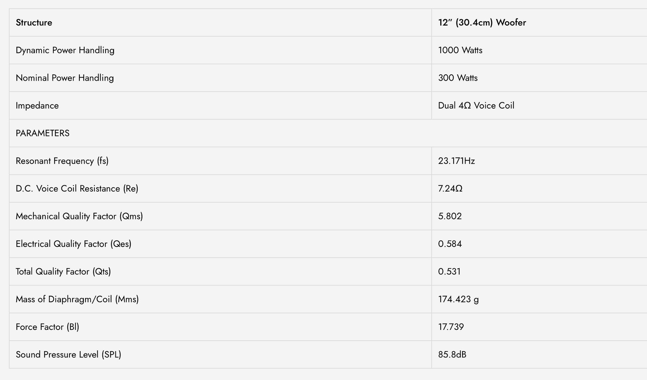The height and width of the screenshot is (380, 647).
Task: Click the Resonant Frequency (fs) label
Action: coord(62,161)
